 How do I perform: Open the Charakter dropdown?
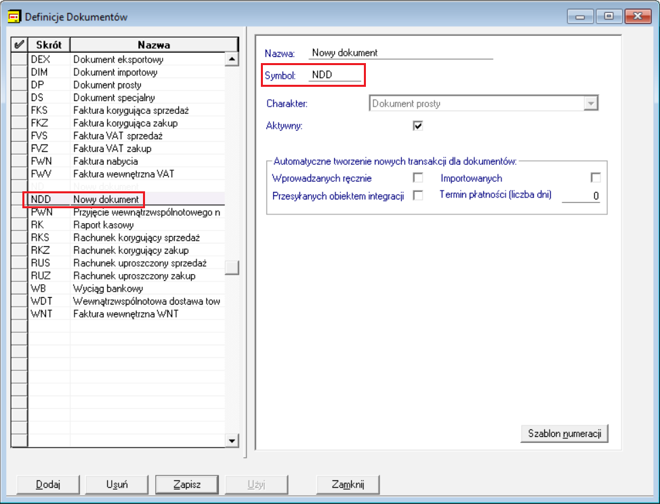(591, 103)
